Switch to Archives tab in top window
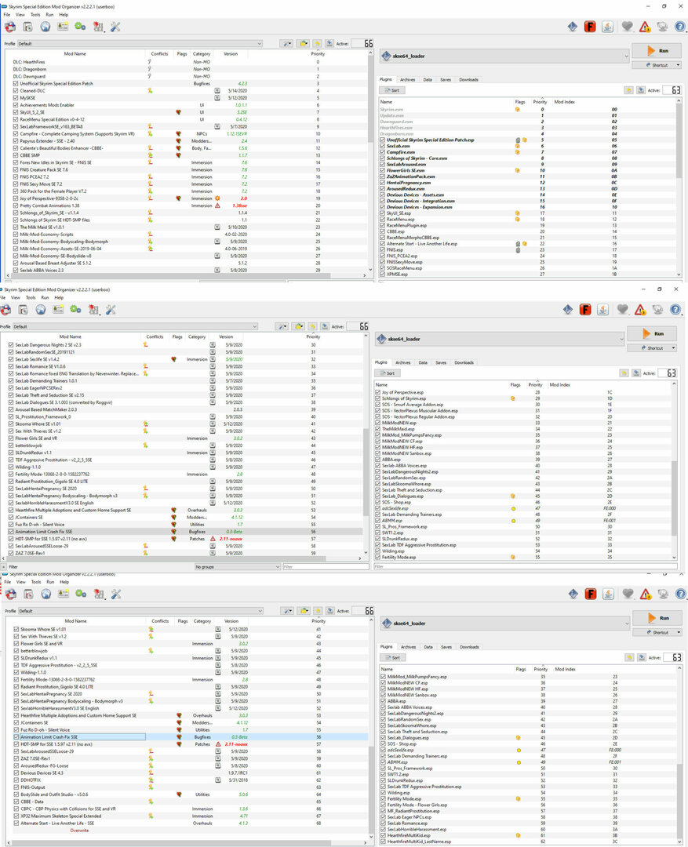This screenshot has width=688, height=847. (407, 79)
